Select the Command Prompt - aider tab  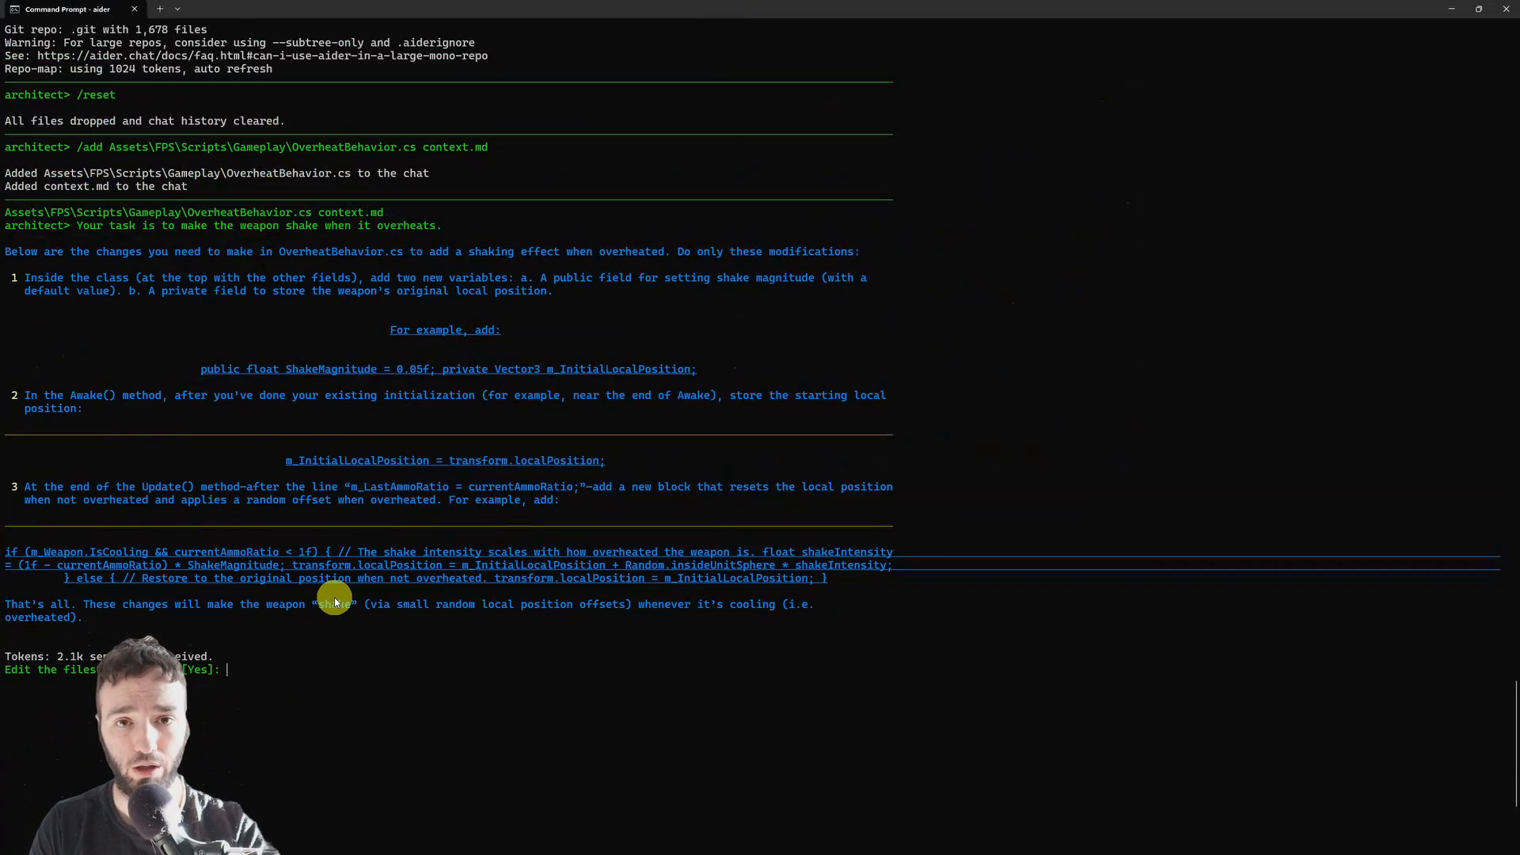click(67, 9)
